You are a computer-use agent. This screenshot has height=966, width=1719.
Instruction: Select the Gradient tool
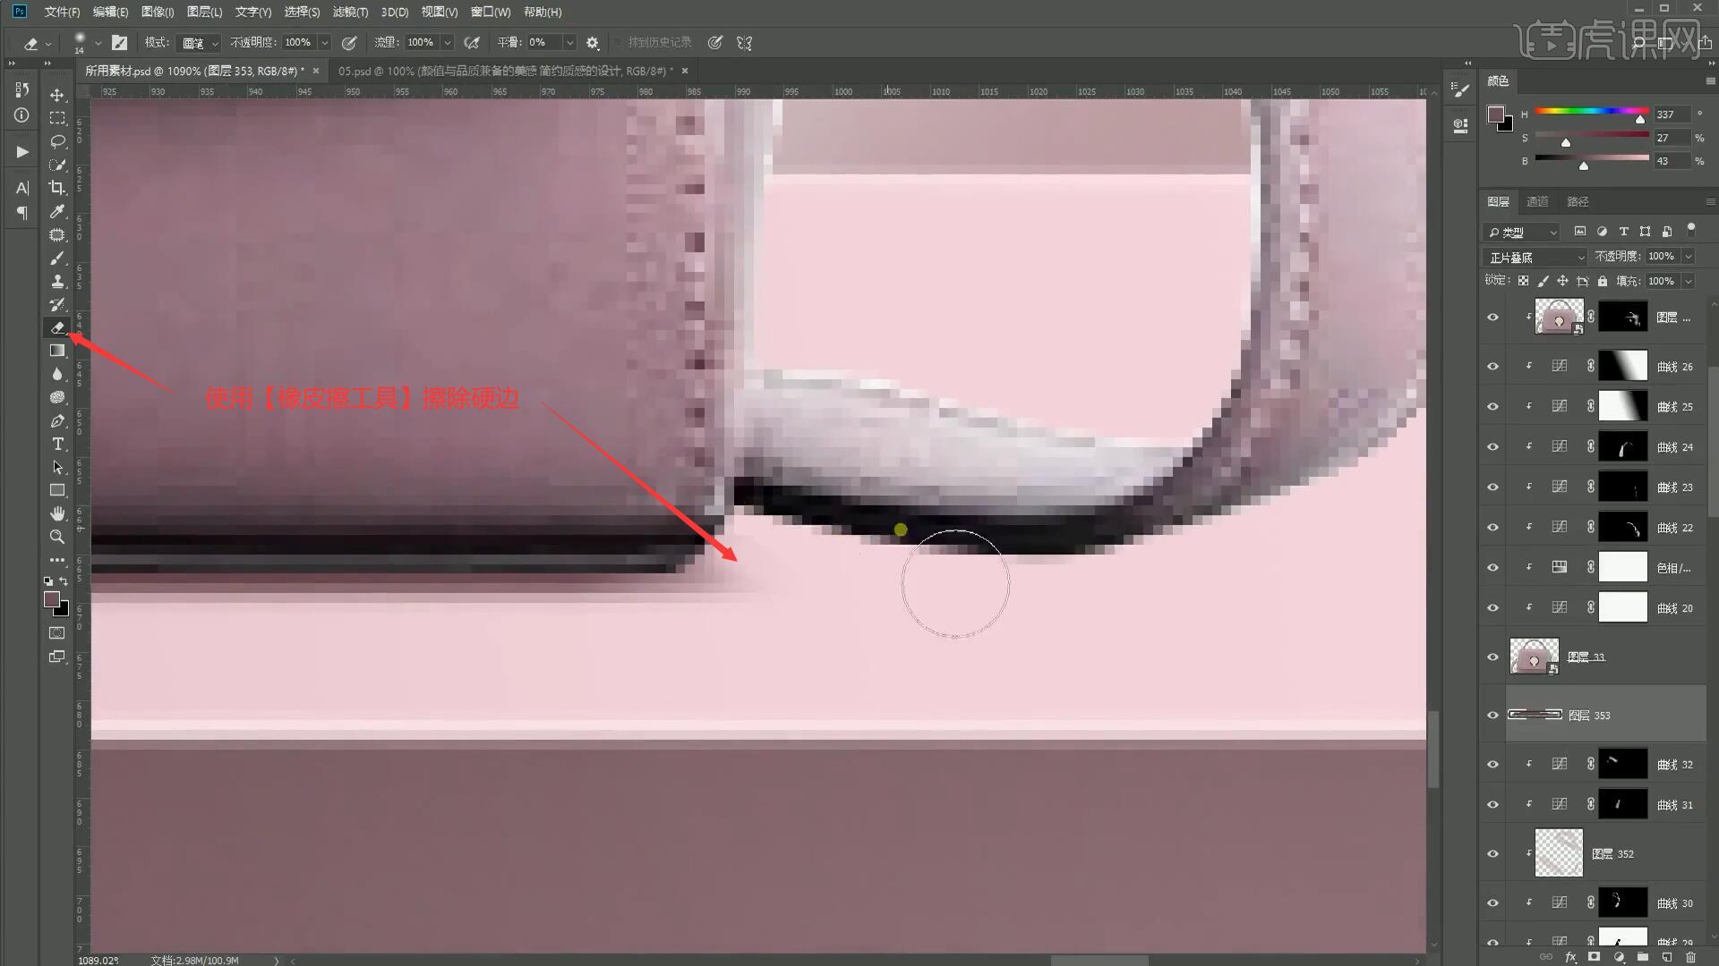tap(57, 351)
